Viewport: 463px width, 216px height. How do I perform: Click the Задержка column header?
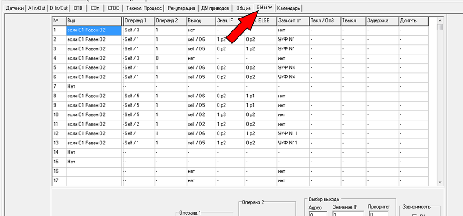pyautogui.click(x=381, y=21)
